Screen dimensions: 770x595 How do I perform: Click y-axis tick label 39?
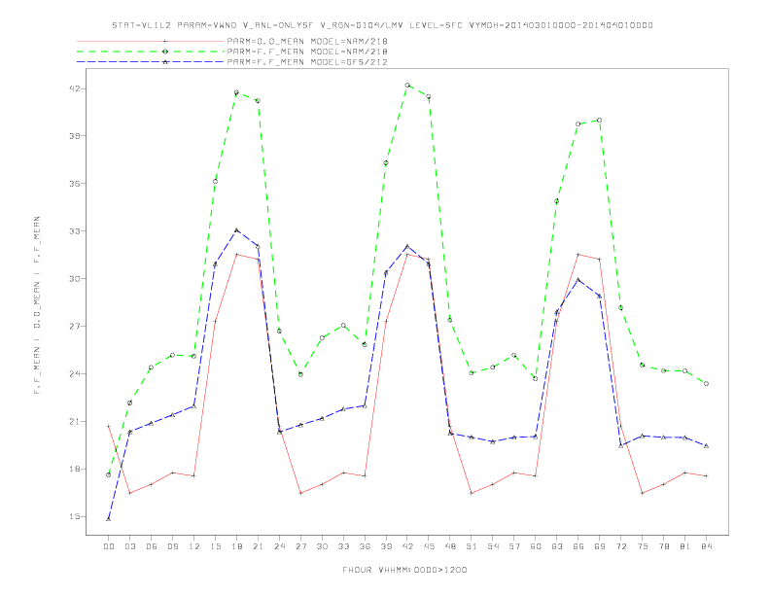point(75,135)
